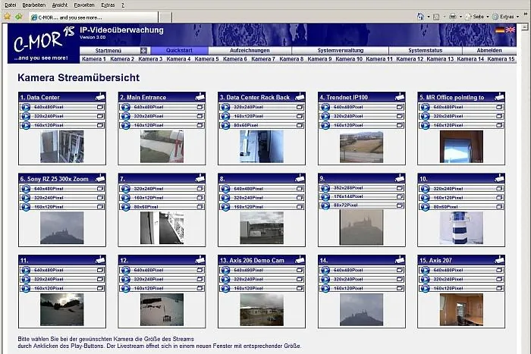Click camera 10 lighthouse thumbnail
This screenshot has width=531, height=354.
click(x=461, y=227)
